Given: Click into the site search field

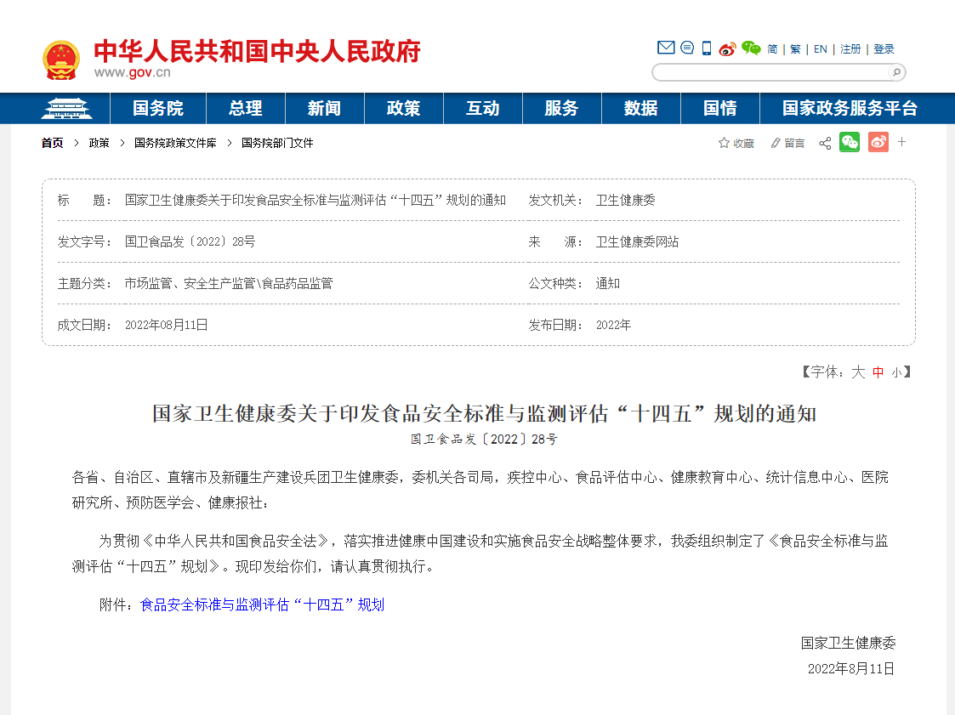Looking at the screenshot, I should click(x=770, y=72).
